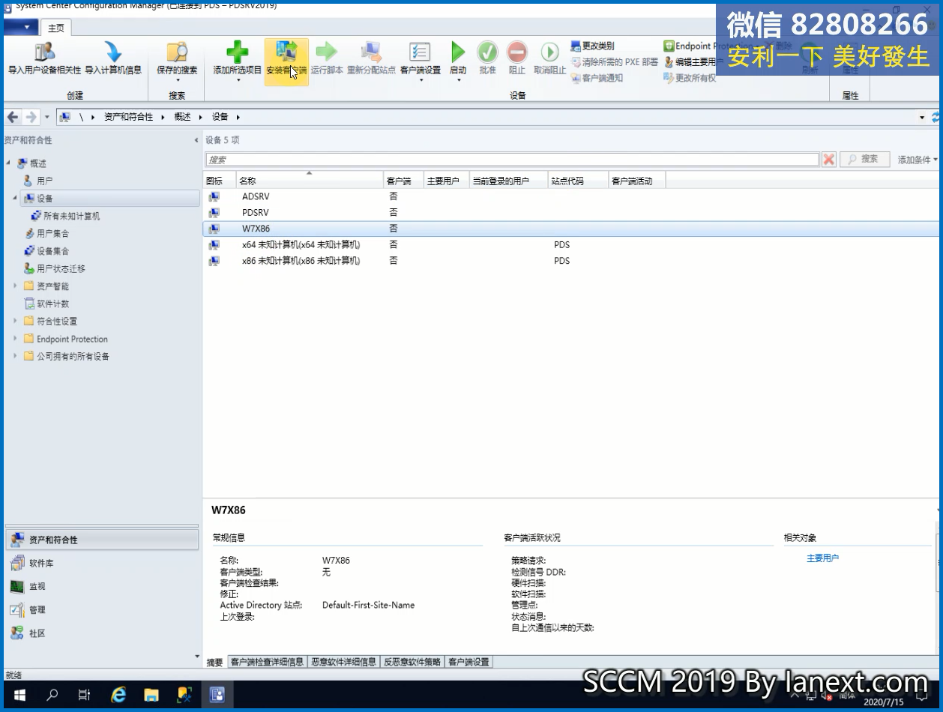Switch to the 社区 workspace
This screenshot has height=712, width=943.
pos(101,633)
